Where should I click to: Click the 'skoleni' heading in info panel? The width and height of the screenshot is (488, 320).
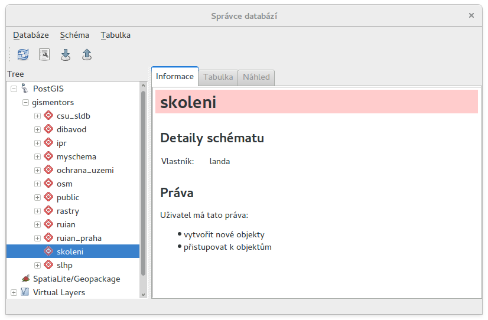[188, 102]
